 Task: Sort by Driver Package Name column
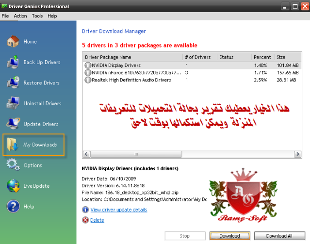pos(132,57)
